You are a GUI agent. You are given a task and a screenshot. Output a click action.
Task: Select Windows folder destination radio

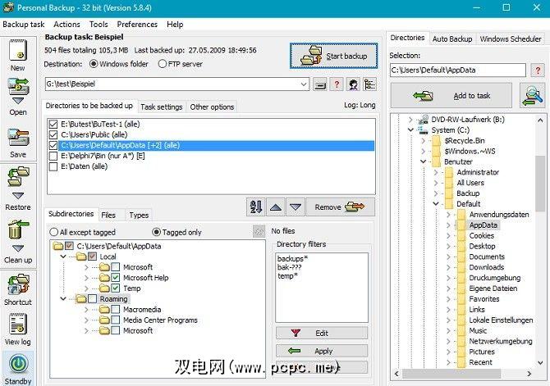94,64
